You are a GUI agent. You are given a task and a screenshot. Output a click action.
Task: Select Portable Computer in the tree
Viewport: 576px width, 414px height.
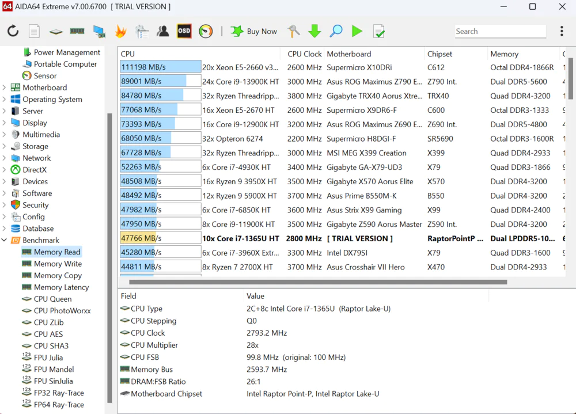(x=60, y=64)
